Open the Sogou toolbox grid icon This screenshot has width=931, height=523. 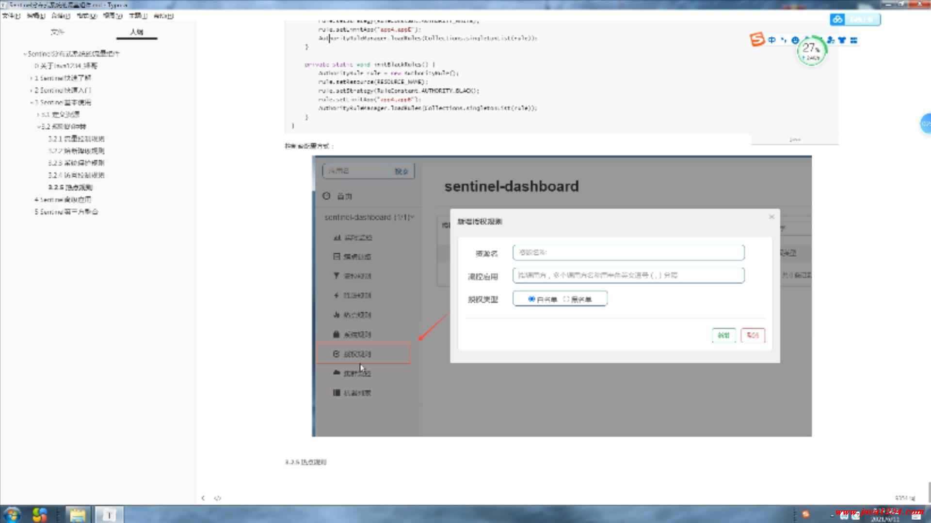click(854, 40)
